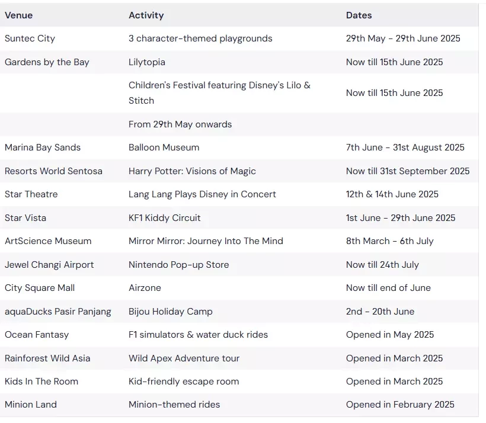Select the KF1 Kiddy Circuit cell
Screen dimensions: 486x423
coord(165,218)
